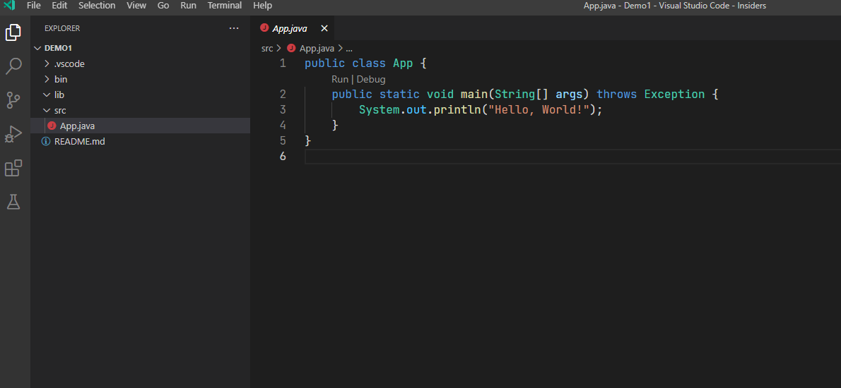Open README.md in the file tree
Image resolution: width=841 pixels, height=388 pixels.
(79, 141)
